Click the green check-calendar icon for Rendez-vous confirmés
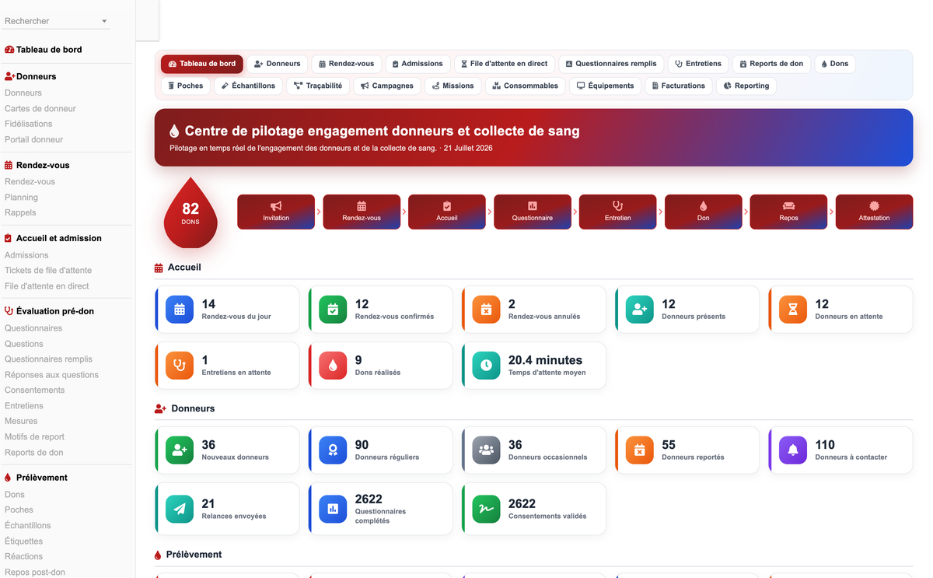The image size is (933, 578). [x=333, y=310]
